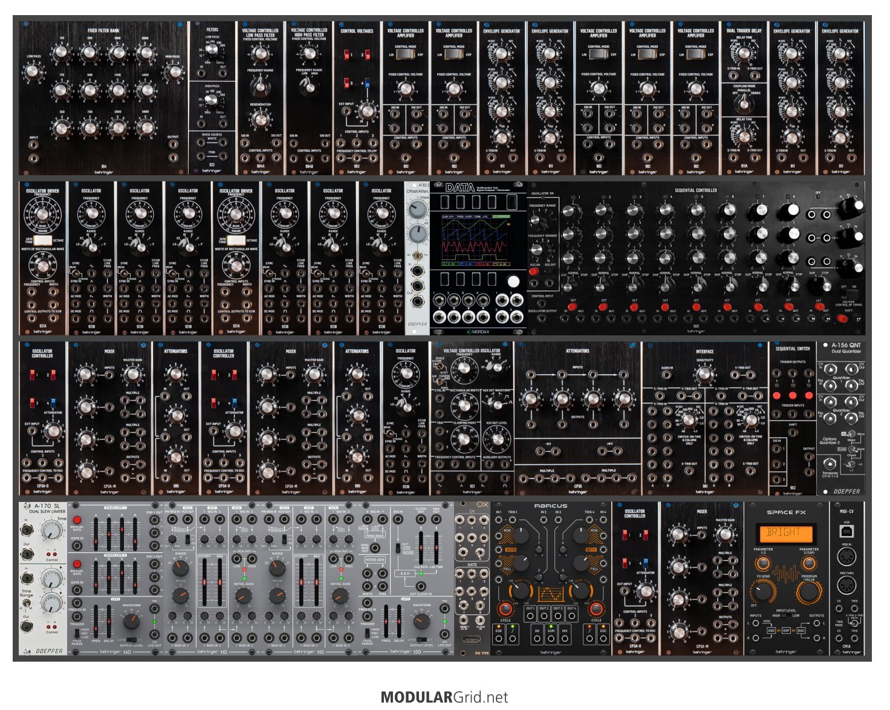890x710 pixels.
Task: Flip red switch 2 on Control Voltages 992
Action: 367,55
